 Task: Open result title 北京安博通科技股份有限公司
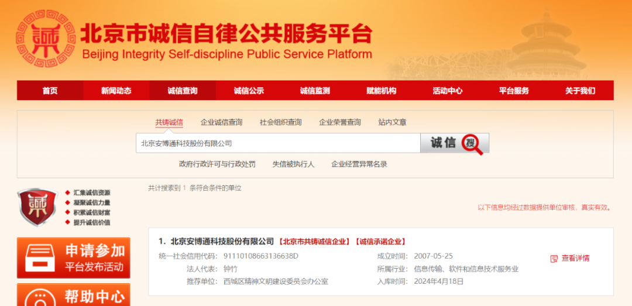click(x=222, y=242)
